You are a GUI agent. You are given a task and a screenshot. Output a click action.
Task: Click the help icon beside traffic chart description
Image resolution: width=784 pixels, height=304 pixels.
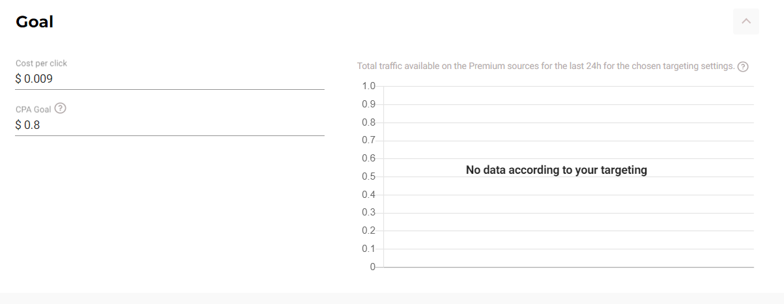[x=742, y=66]
